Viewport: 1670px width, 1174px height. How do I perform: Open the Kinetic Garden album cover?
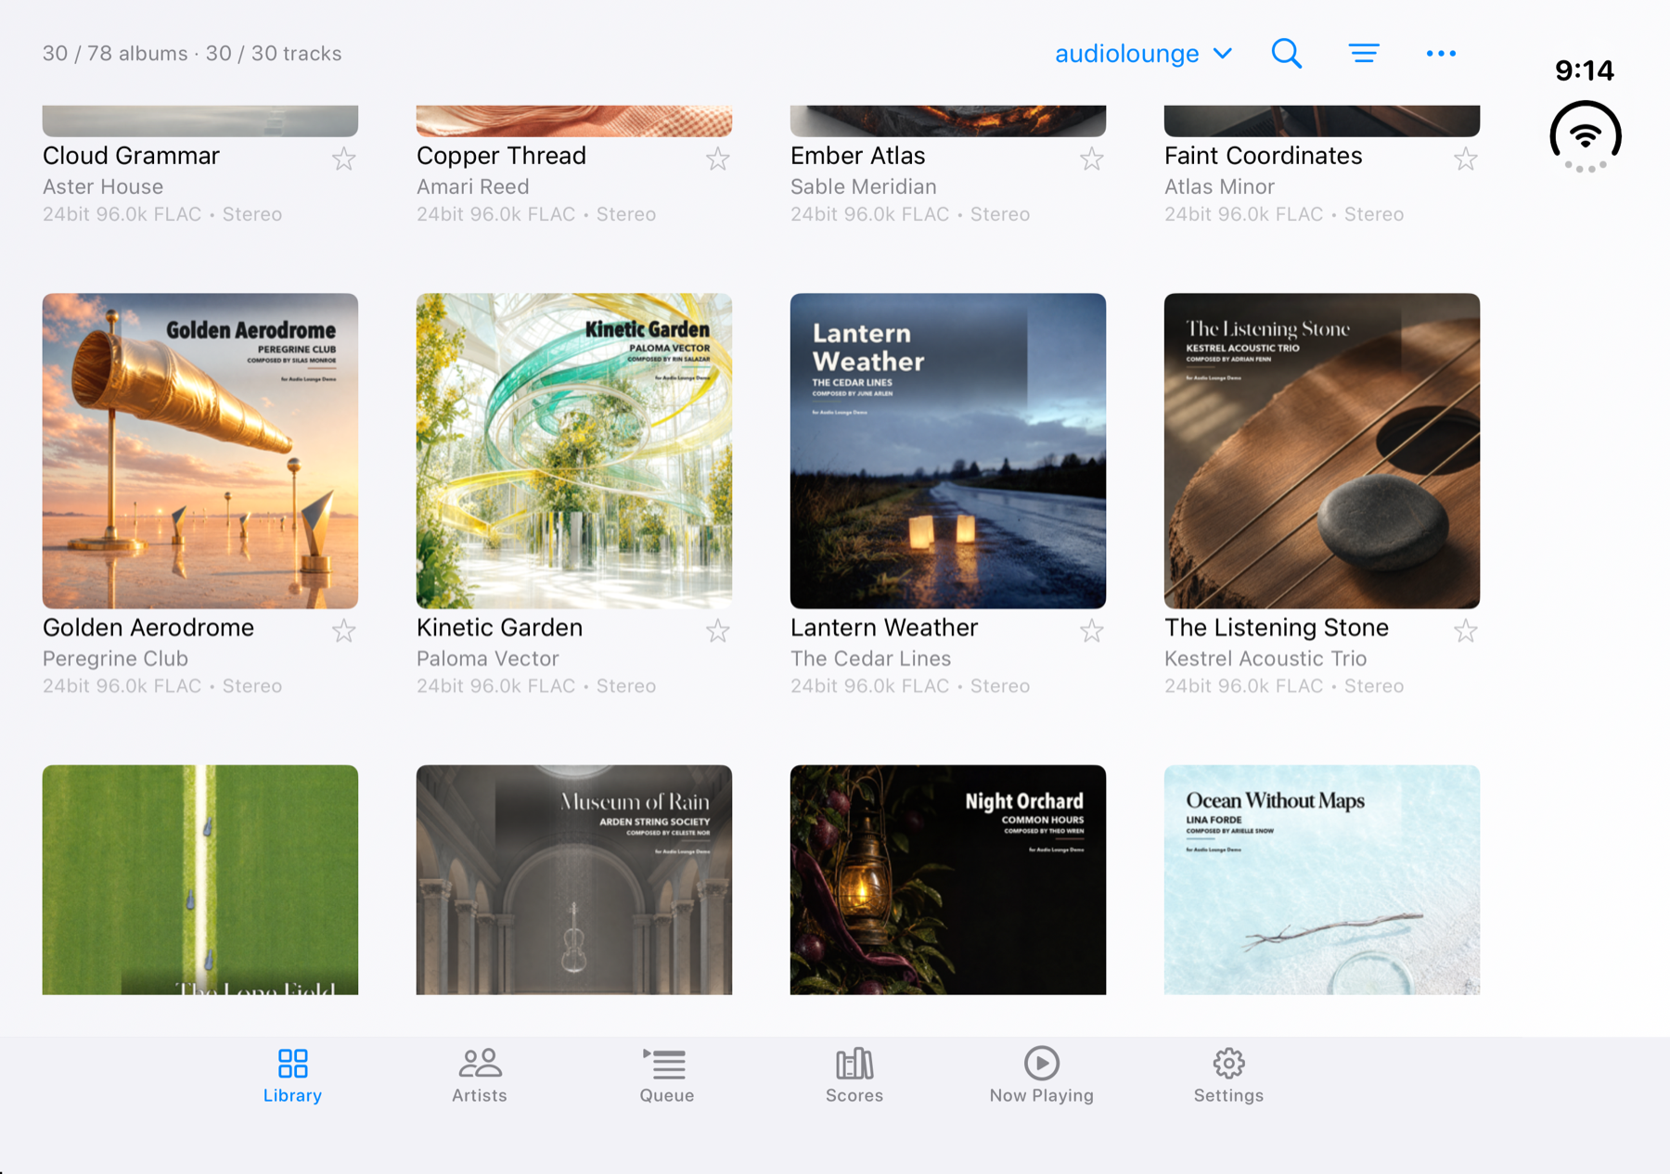pos(574,451)
